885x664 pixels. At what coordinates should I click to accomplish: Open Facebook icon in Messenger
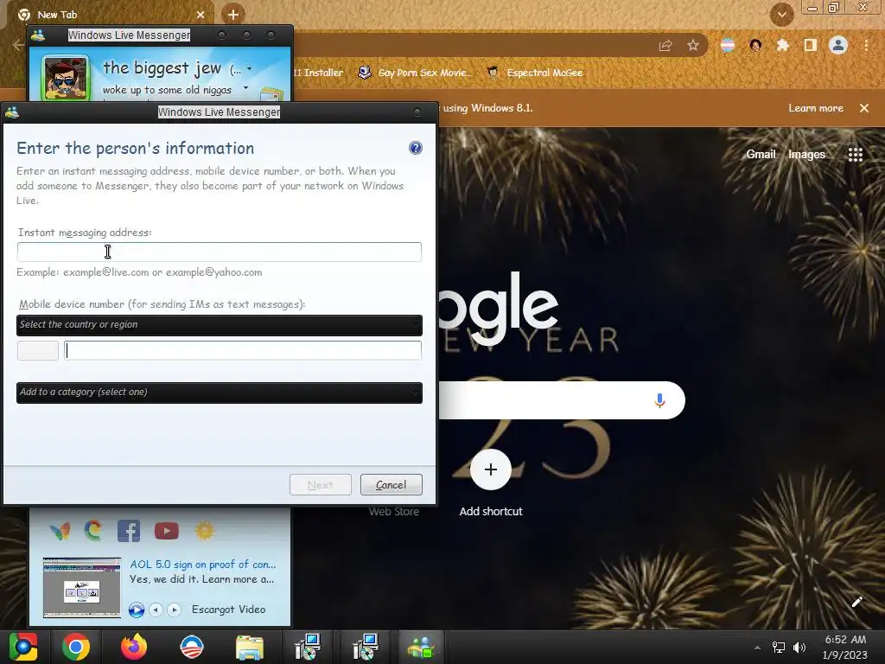tap(129, 531)
